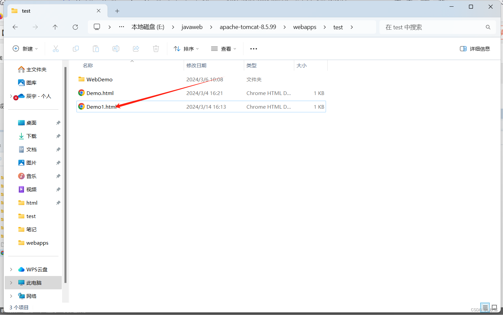The image size is (503, 315).
Task: Expand the WPS云盘 tree node
Action: 11,269
